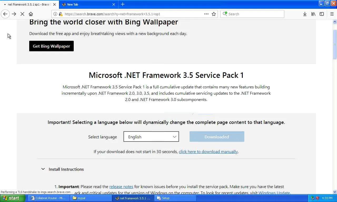Click the 'click here to download manually' link
Screen dimensions: 337x202
tap(208, 151)
